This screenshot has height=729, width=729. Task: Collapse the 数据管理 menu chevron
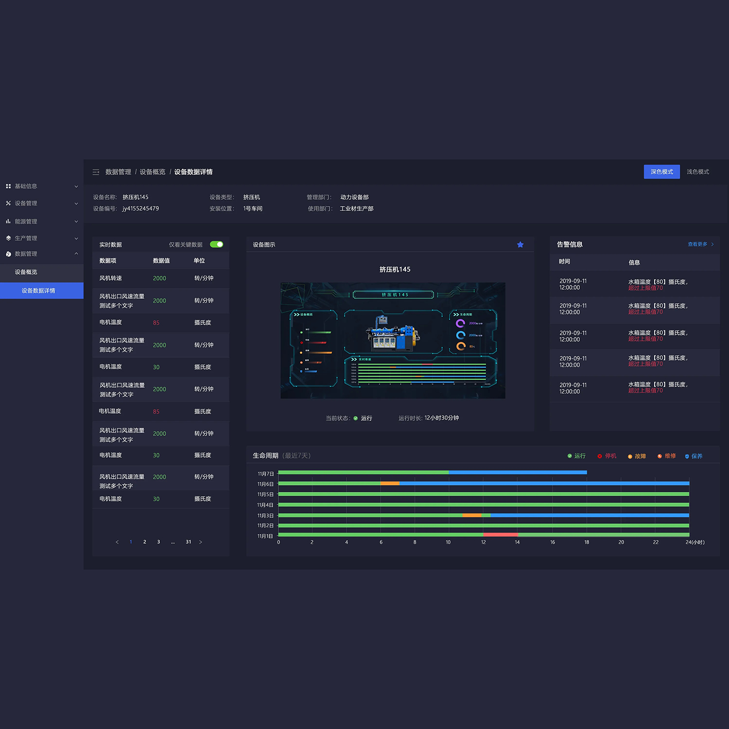(76, 254)
